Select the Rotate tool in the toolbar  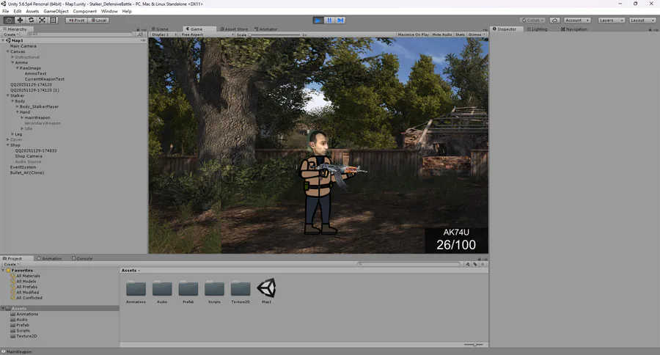click(x=31, y=21)
